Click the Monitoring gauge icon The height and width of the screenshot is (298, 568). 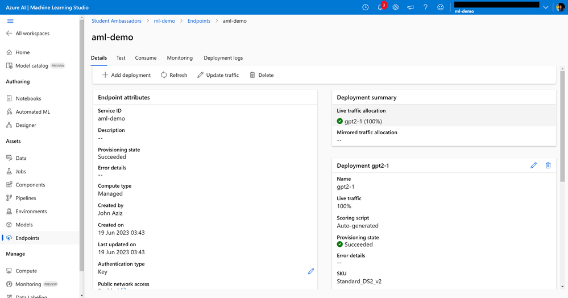[x=10, y=284]
